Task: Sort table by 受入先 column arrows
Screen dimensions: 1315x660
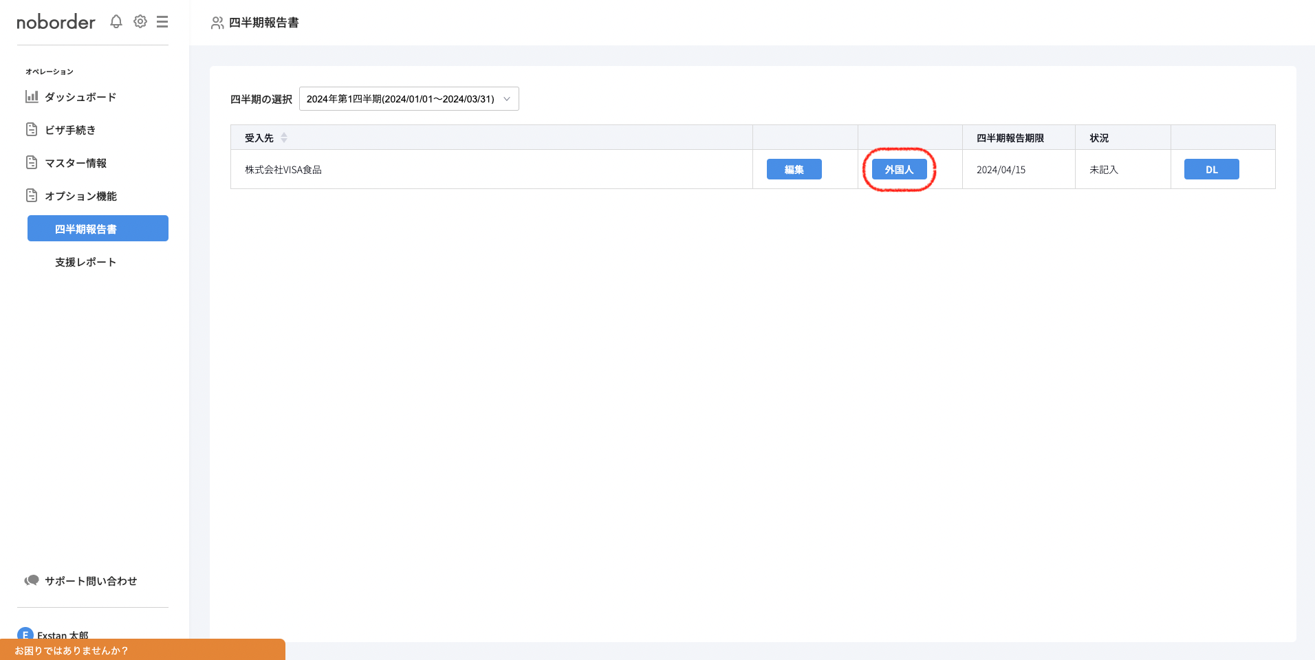Action: pos(284,138)
